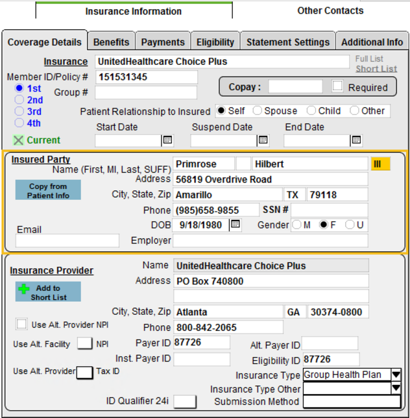This screenshot has height=418, width=410.
Task: Set gender to U
Action: (x=350, y=225)
